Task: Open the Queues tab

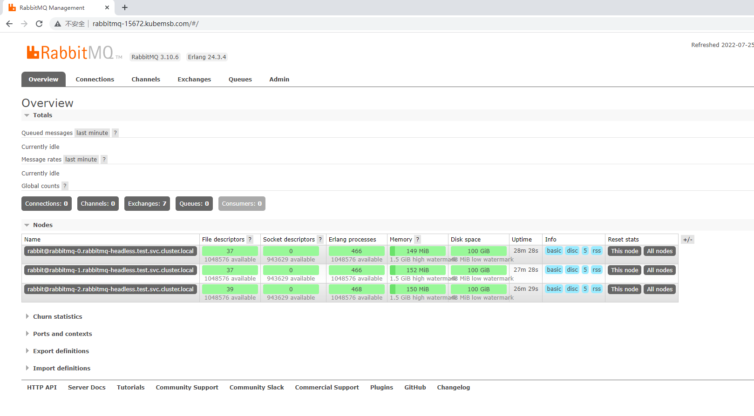Action: [x=240, y=80]
